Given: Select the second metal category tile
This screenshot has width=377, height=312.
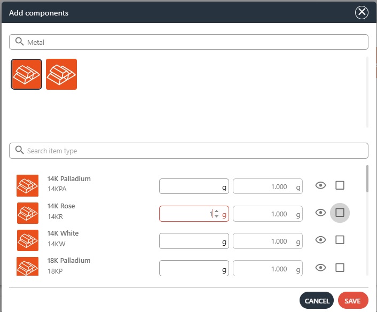Looking at the screenshot, I should (61, 74).
